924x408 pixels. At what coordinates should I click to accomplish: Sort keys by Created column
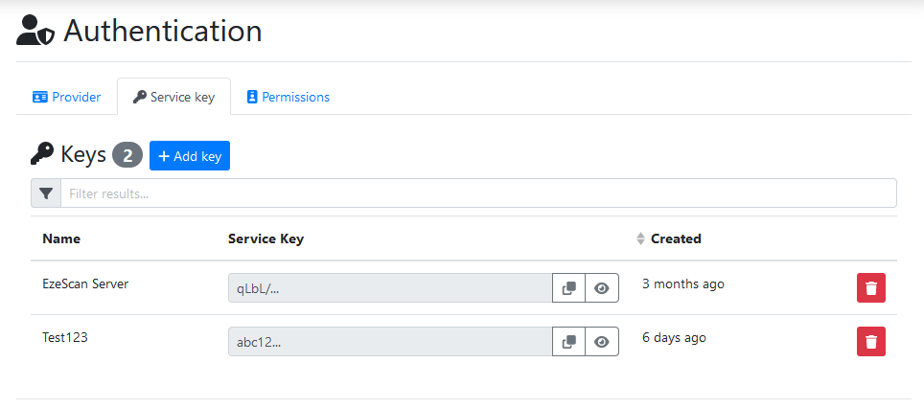click(x=675, y=238)
